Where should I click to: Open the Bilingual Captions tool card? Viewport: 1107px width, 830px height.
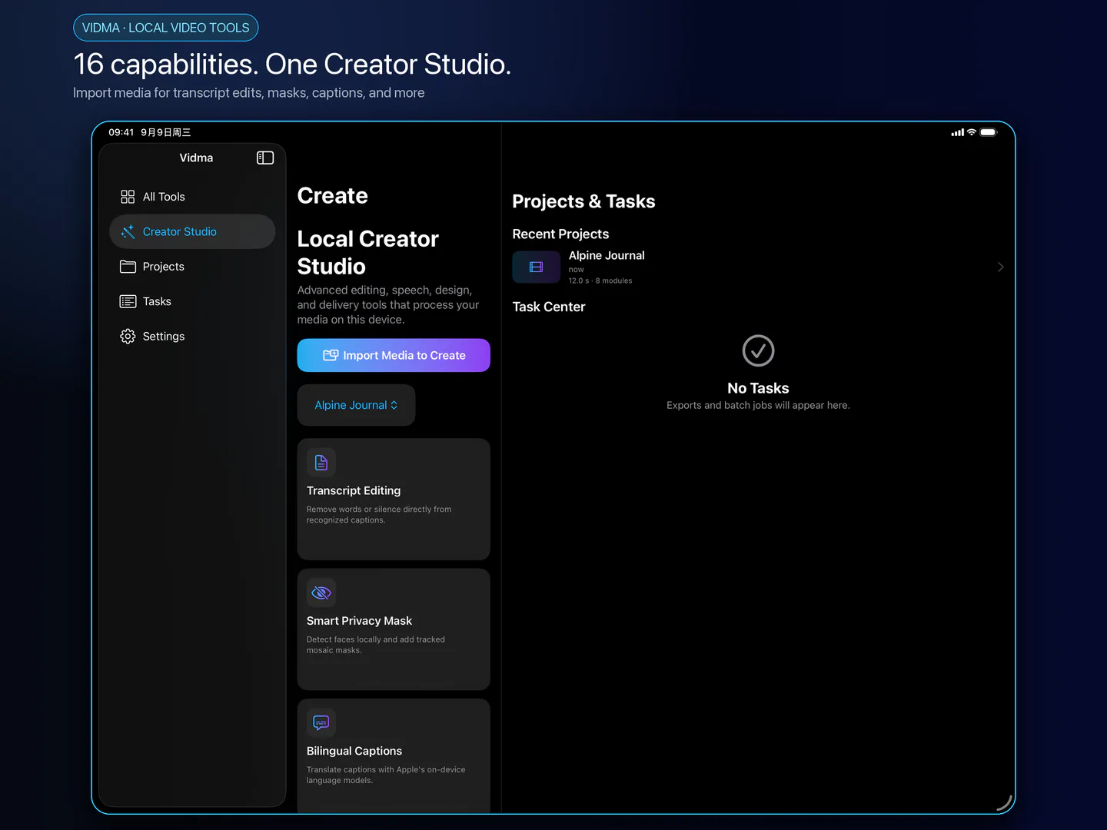pyautogui.click(x=394, y=756)
